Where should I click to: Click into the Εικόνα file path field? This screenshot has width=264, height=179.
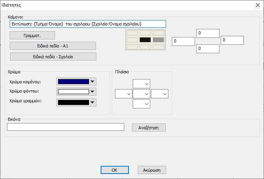click(x=65, y=127)
